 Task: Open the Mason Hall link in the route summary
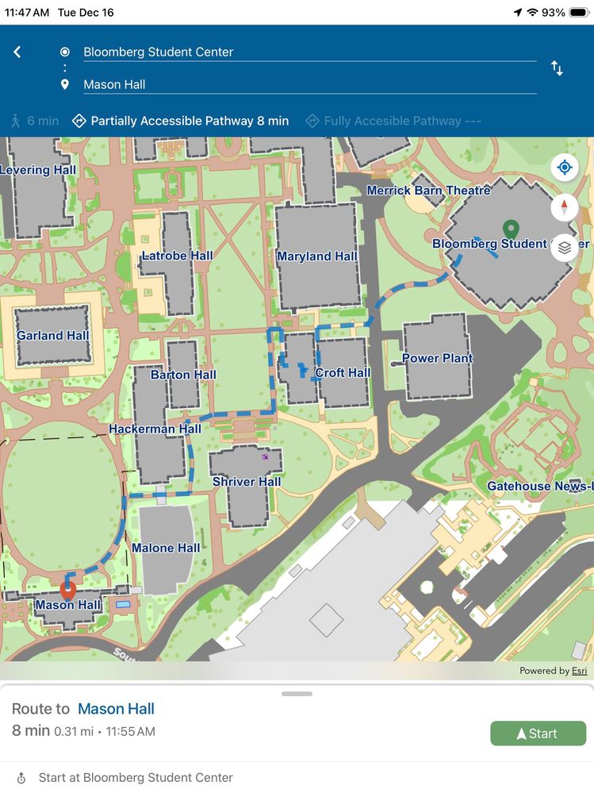click(x=116, y=709)
